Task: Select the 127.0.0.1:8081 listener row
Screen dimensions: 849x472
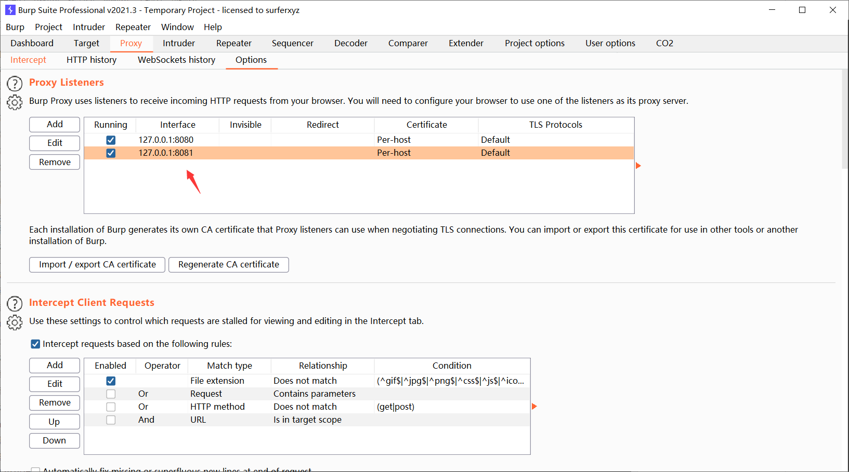Action: pos(359,153)
